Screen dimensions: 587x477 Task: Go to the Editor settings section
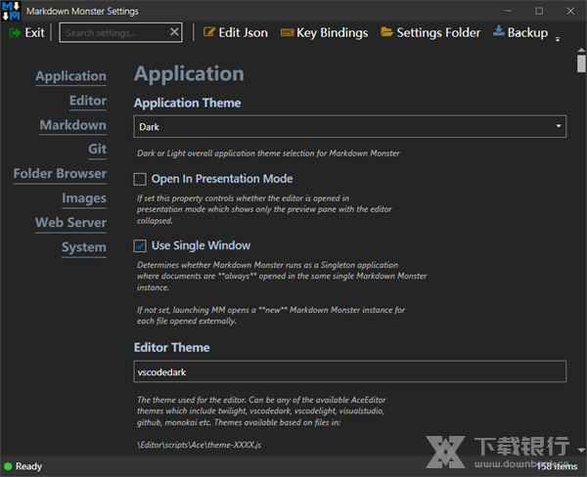pos(87,101)
